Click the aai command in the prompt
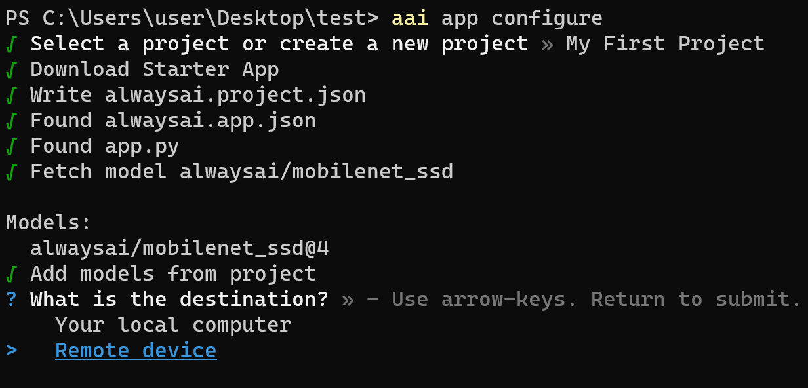This screenshot has width=808, height=388. (410, 18)
